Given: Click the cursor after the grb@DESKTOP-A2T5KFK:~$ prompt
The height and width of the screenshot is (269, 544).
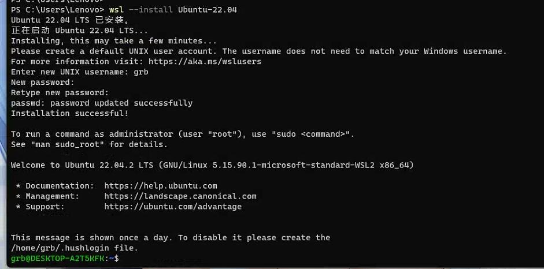Looking at the screenshot, I should pyautogui.click(x=121, y=259).
